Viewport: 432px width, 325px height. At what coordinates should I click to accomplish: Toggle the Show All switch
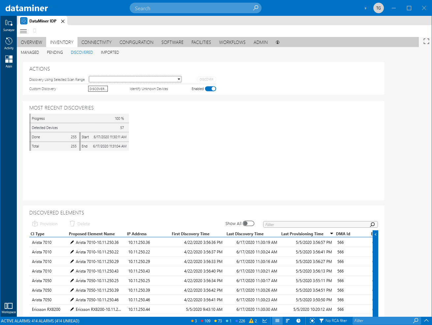[249, 223]
